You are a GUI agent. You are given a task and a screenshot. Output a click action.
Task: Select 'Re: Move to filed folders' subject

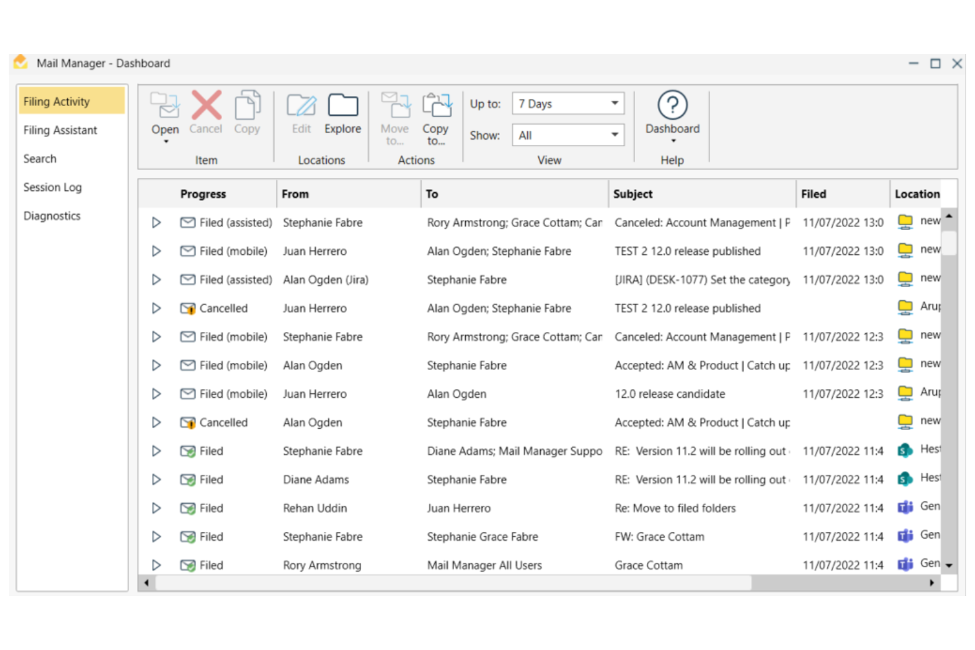pos(675,508)
